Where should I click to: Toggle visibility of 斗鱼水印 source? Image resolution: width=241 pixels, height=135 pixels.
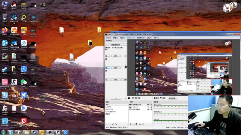[148, 107]
